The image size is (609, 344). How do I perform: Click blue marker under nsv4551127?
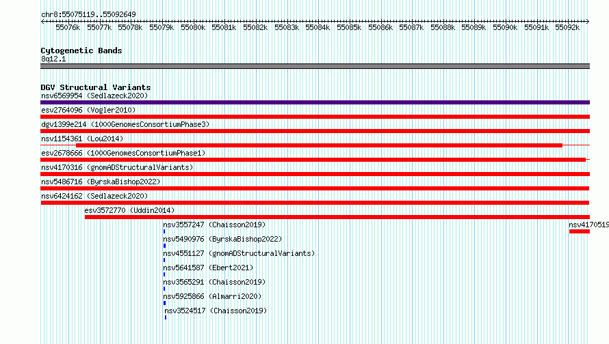[x=164, y=260]
